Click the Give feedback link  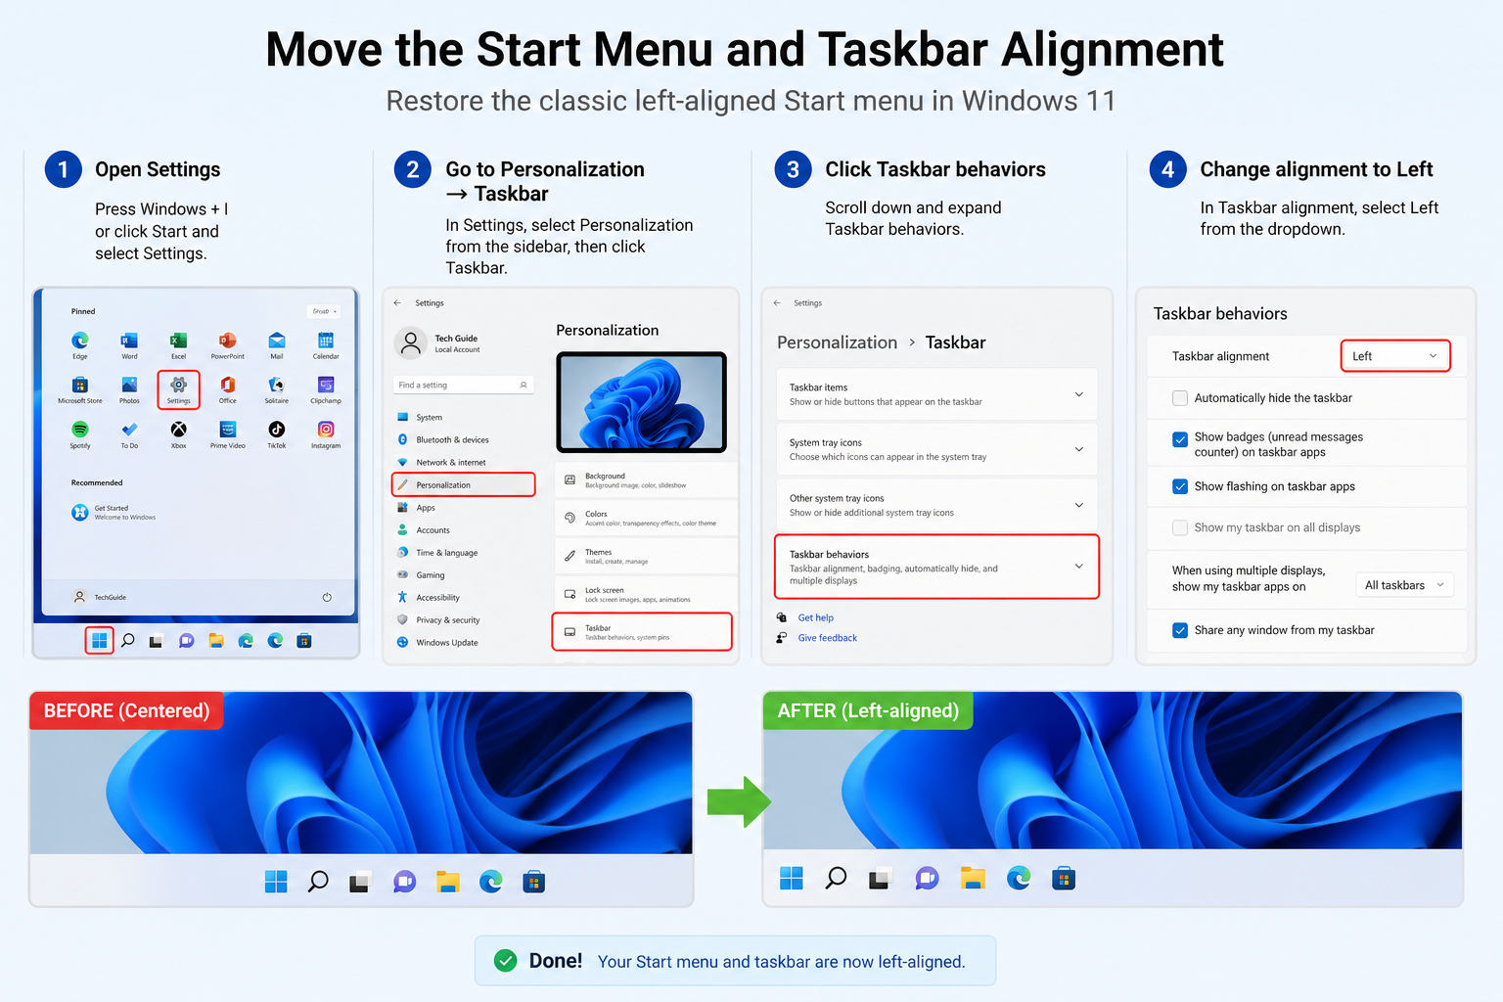coord(827,638)
